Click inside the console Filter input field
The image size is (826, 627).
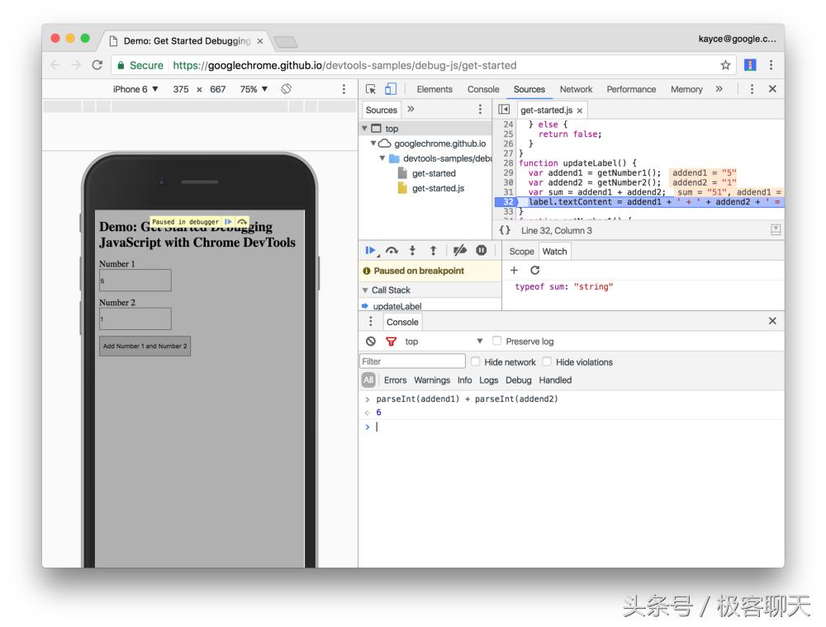(412, 361)
